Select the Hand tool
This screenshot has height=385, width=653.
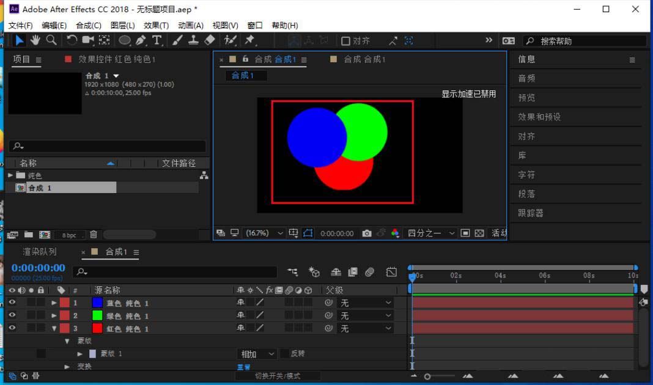pos(35,40)
